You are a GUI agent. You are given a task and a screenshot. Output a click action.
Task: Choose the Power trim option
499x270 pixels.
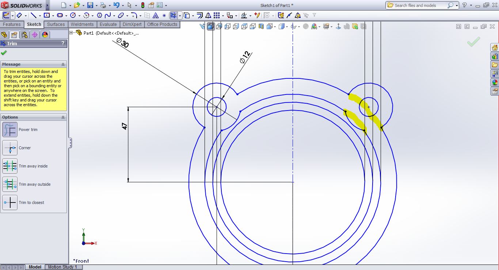[10, 130]
